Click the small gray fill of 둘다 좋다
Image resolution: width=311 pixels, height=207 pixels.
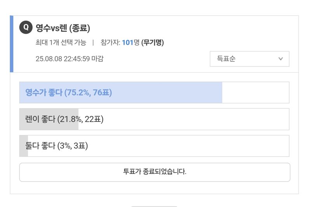(x=24, y=146)
